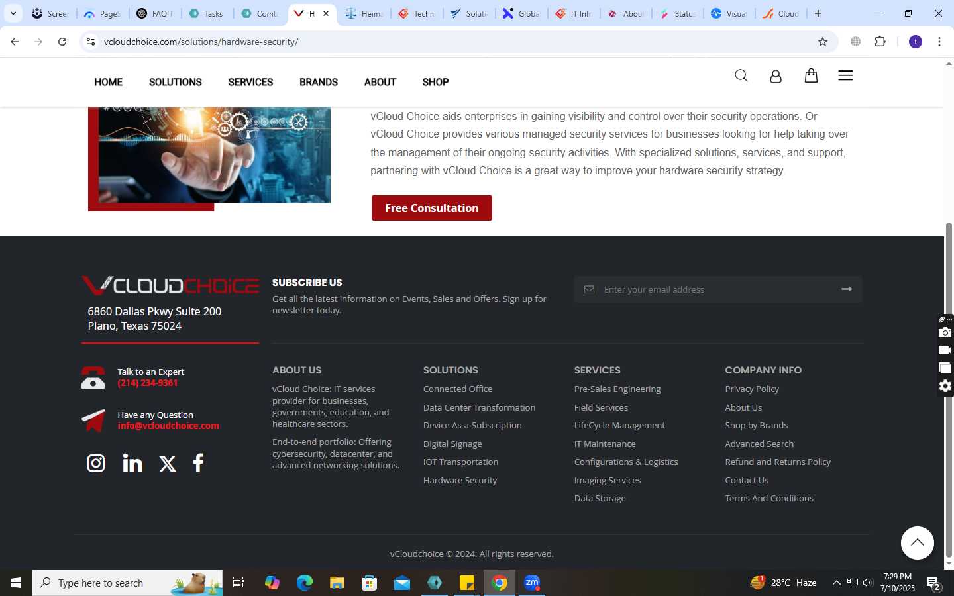Call the (214) 234-9361 number link

148,383
